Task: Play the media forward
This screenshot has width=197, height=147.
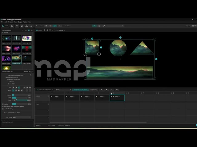Action: coord(19,88)
